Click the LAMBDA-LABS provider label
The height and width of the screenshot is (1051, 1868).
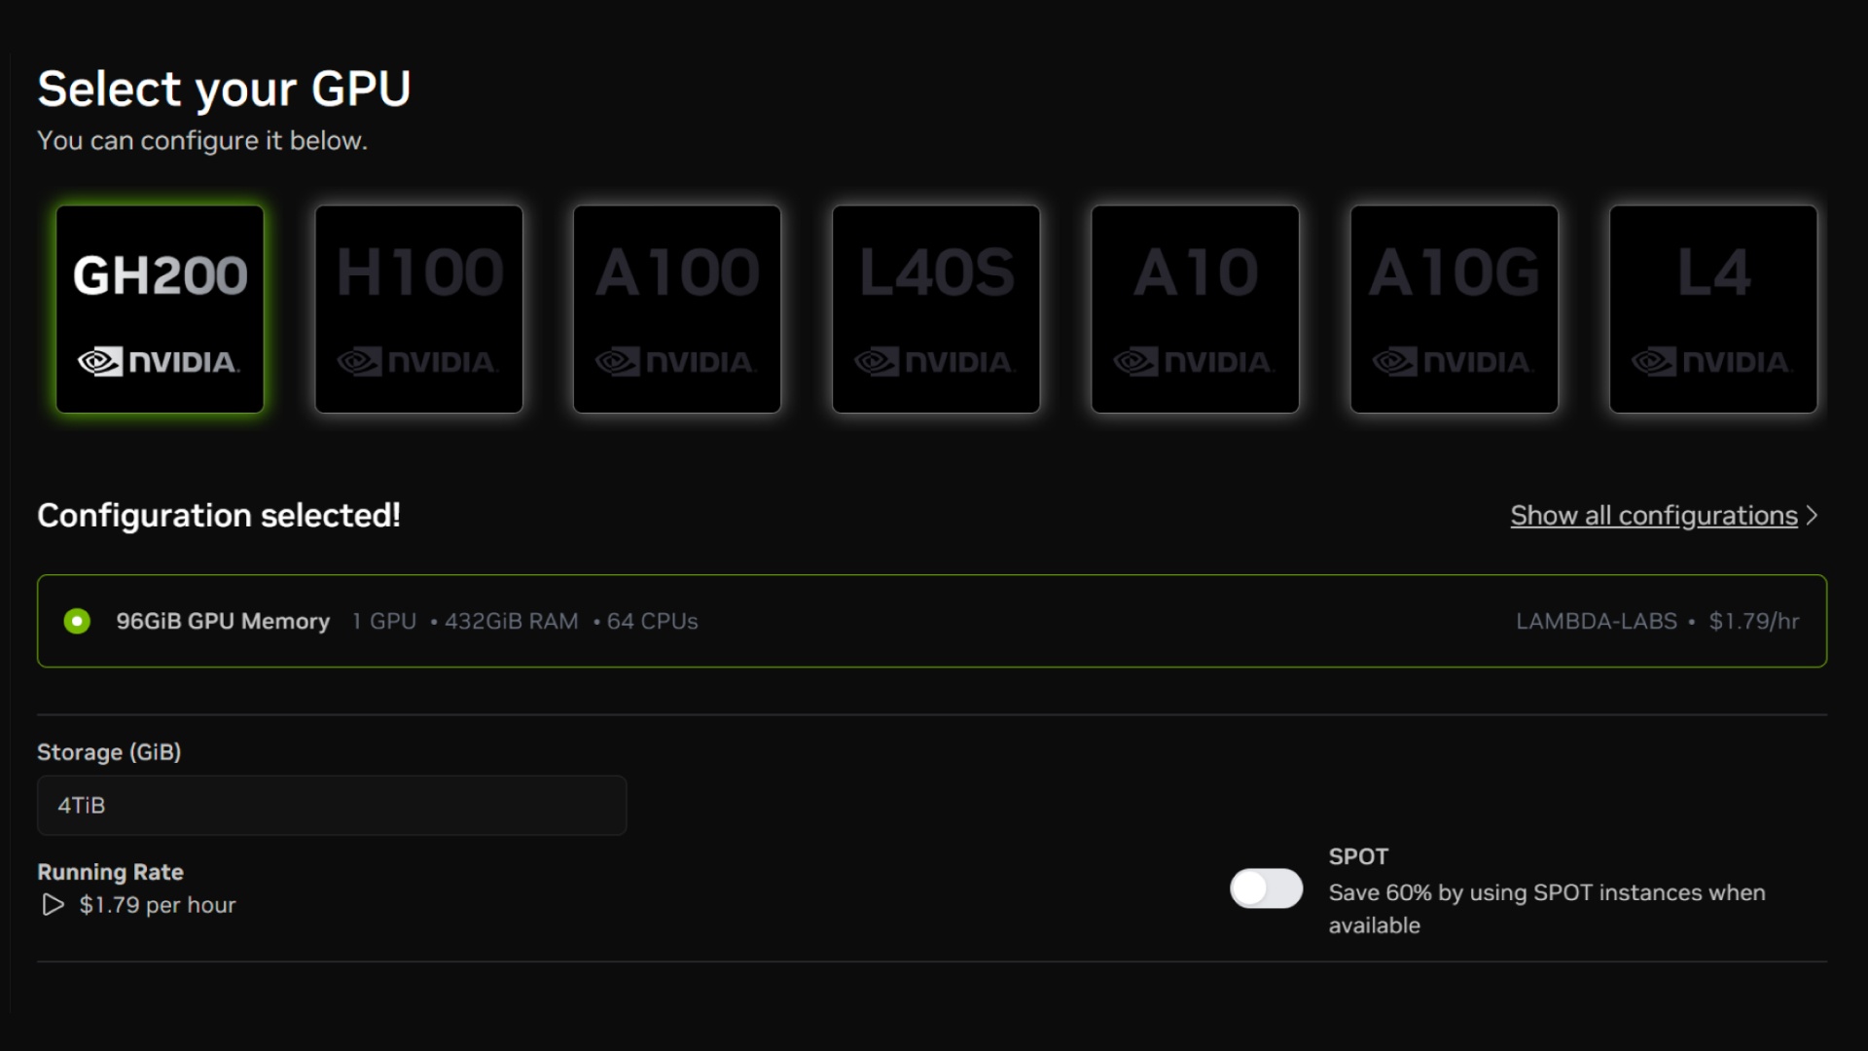pyautogui.click(x=1596, y=621)
